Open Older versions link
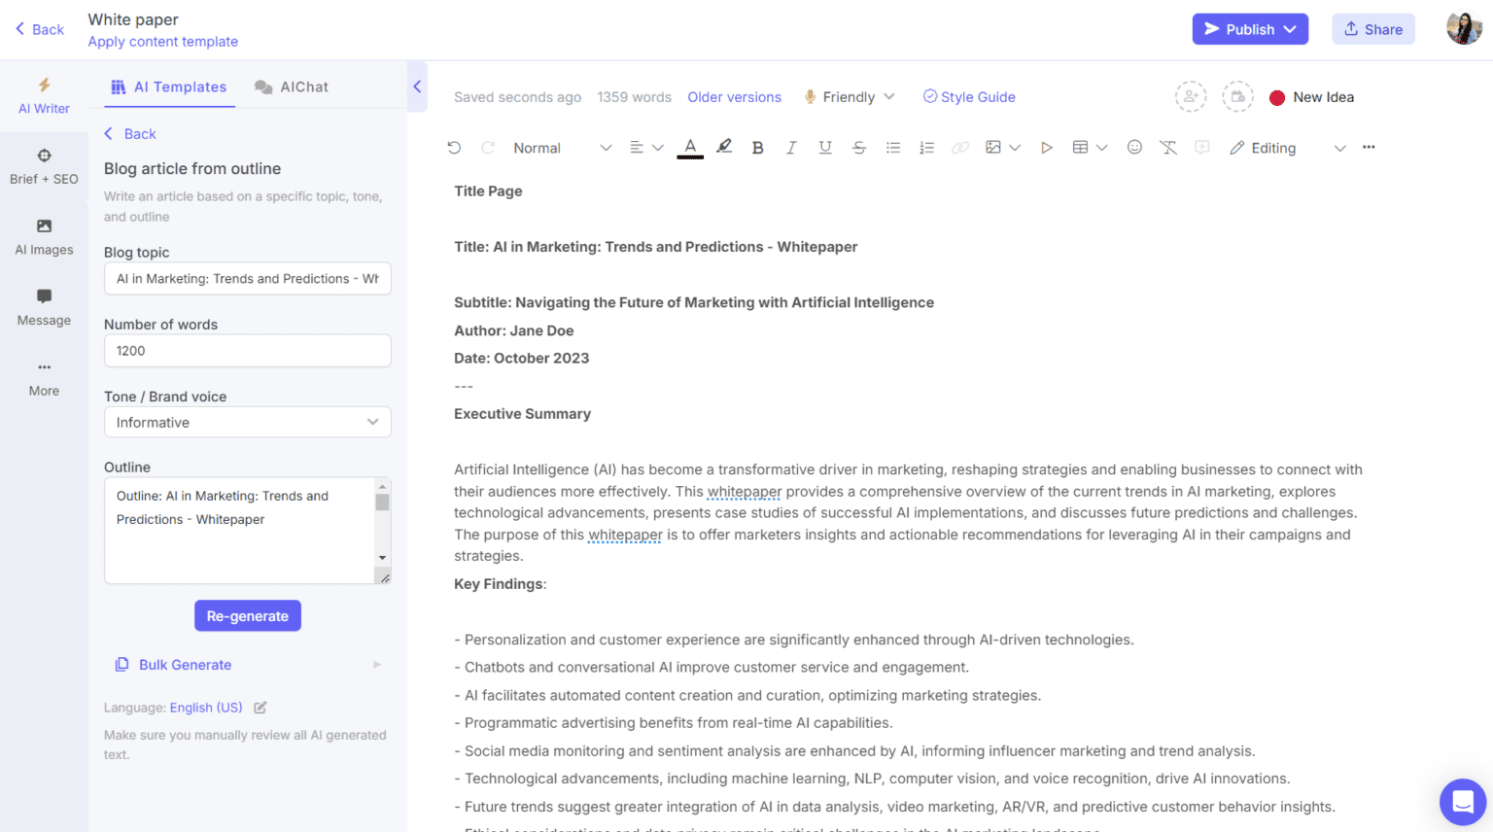This screenshot has height=832, width=1493. point(734,96)
